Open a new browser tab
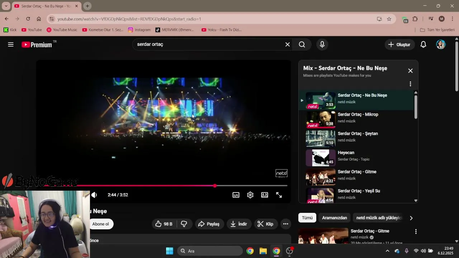This screenshot has height=258, width=459. [87, 6]
